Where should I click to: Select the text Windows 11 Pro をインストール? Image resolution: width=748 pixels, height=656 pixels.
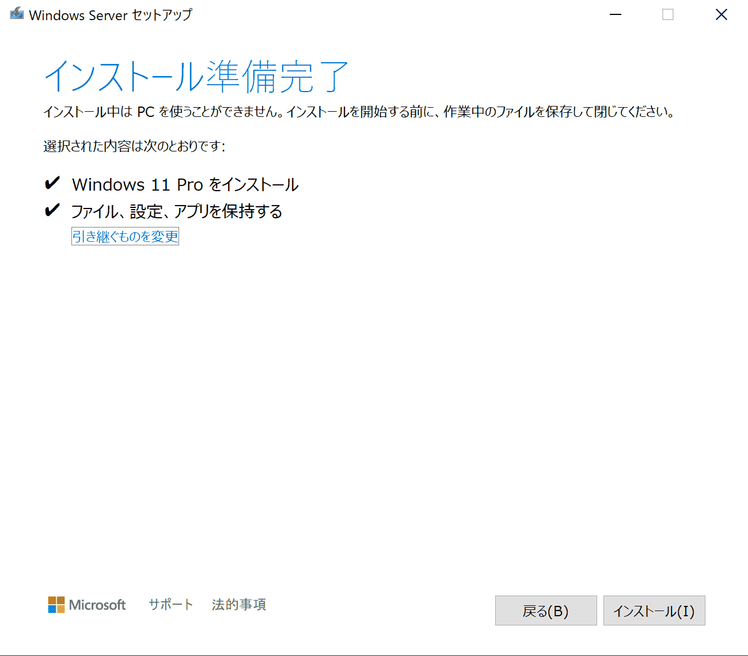pyautogui.click(x=185, y=184)
